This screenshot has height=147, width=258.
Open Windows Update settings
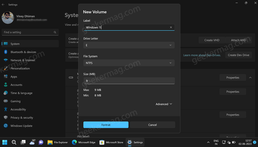(30, 126)
